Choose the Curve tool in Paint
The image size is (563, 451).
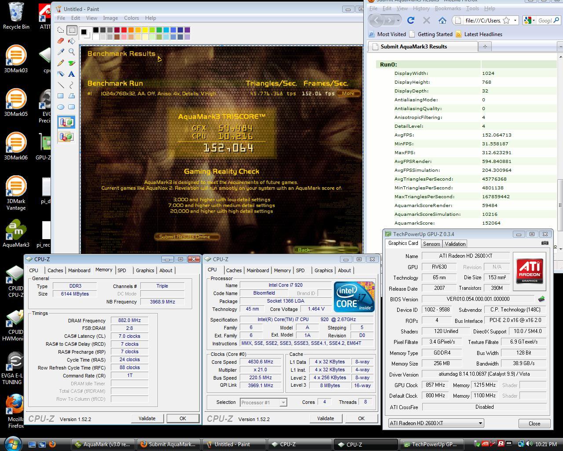pyautogui.click(x=72, y=85)
